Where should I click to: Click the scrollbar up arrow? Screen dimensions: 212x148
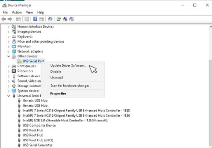pos(211,27)
